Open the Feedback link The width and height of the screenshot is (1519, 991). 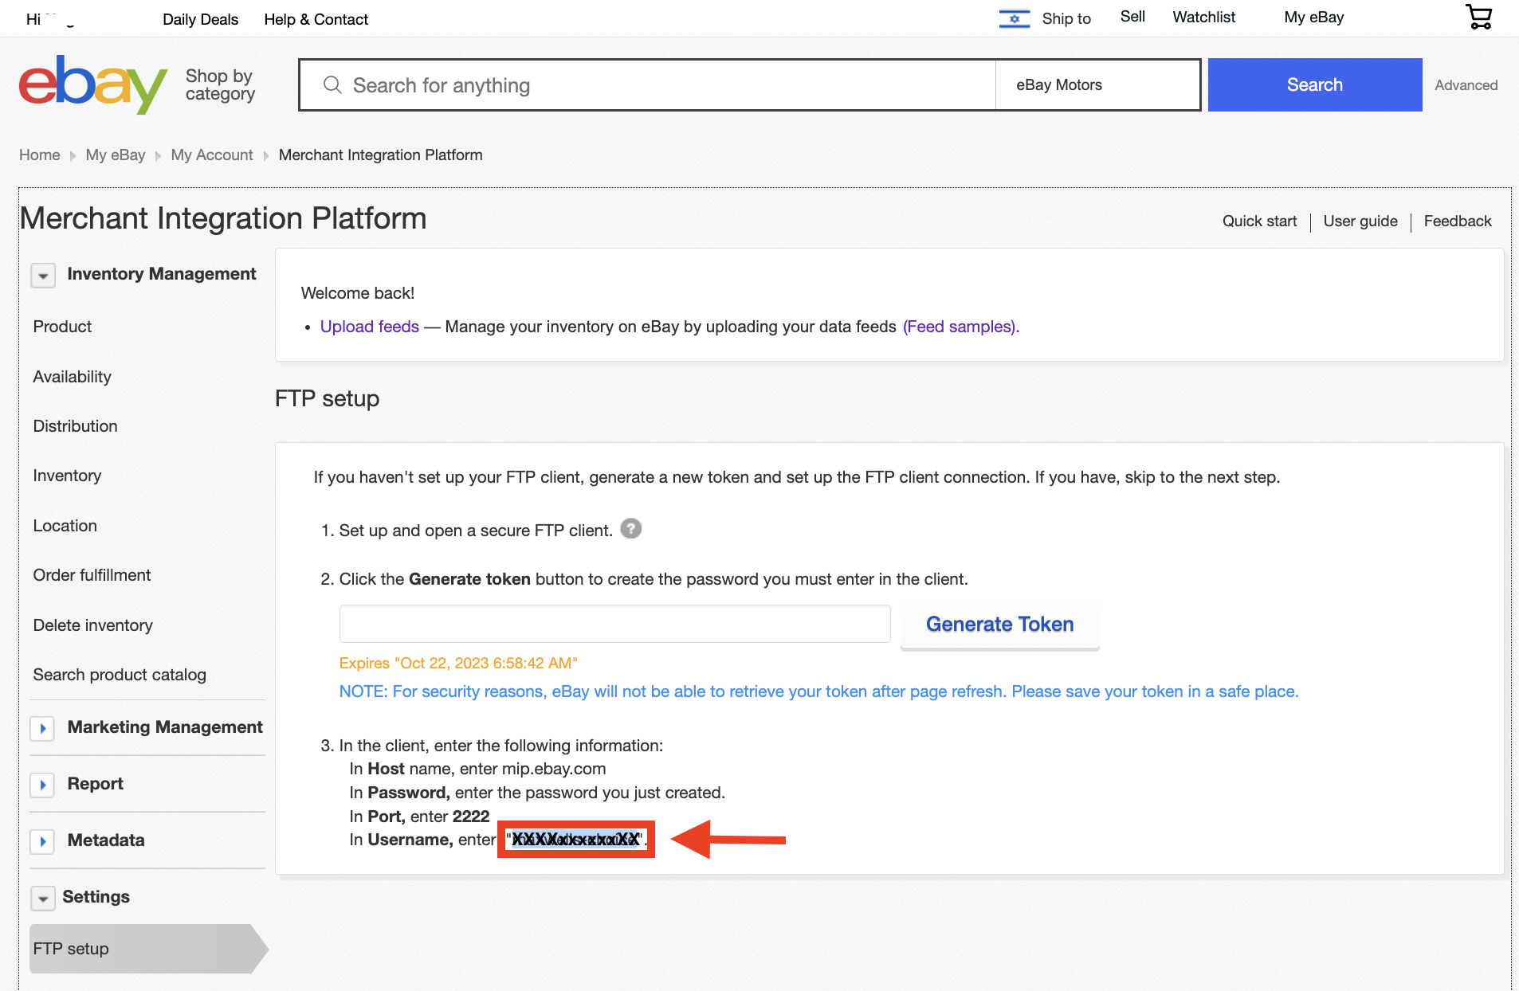pyautogui.click(x=1457, y=221)
